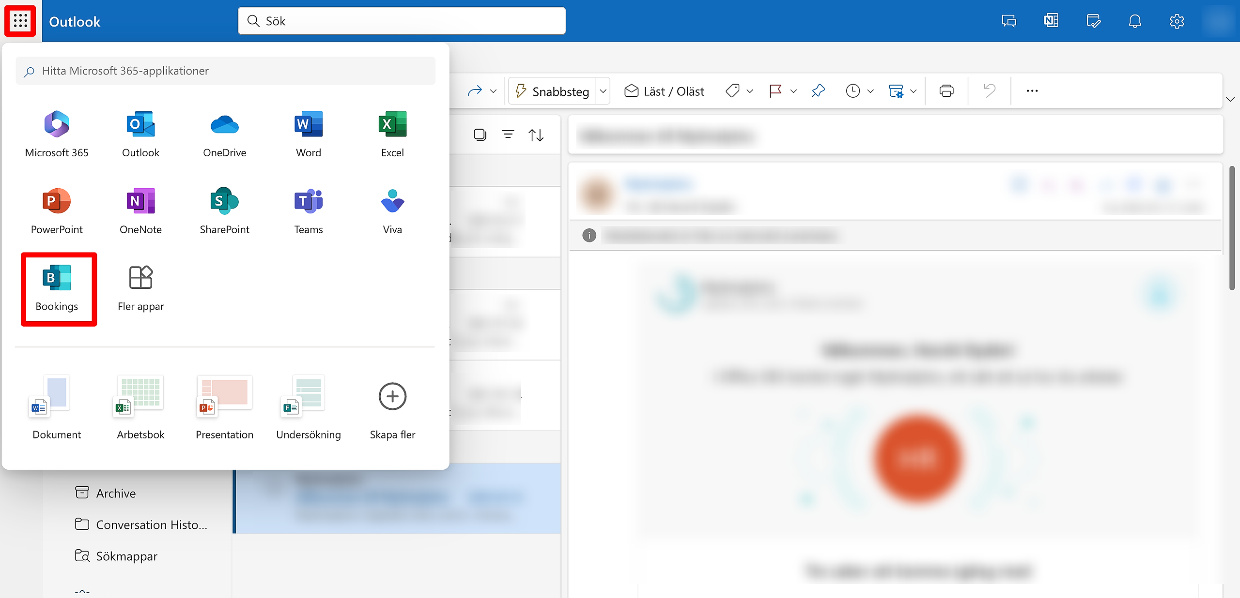Viewport: 1240px width, 598px height.
Task: Launch Teams app
Action: coord(309,211)
